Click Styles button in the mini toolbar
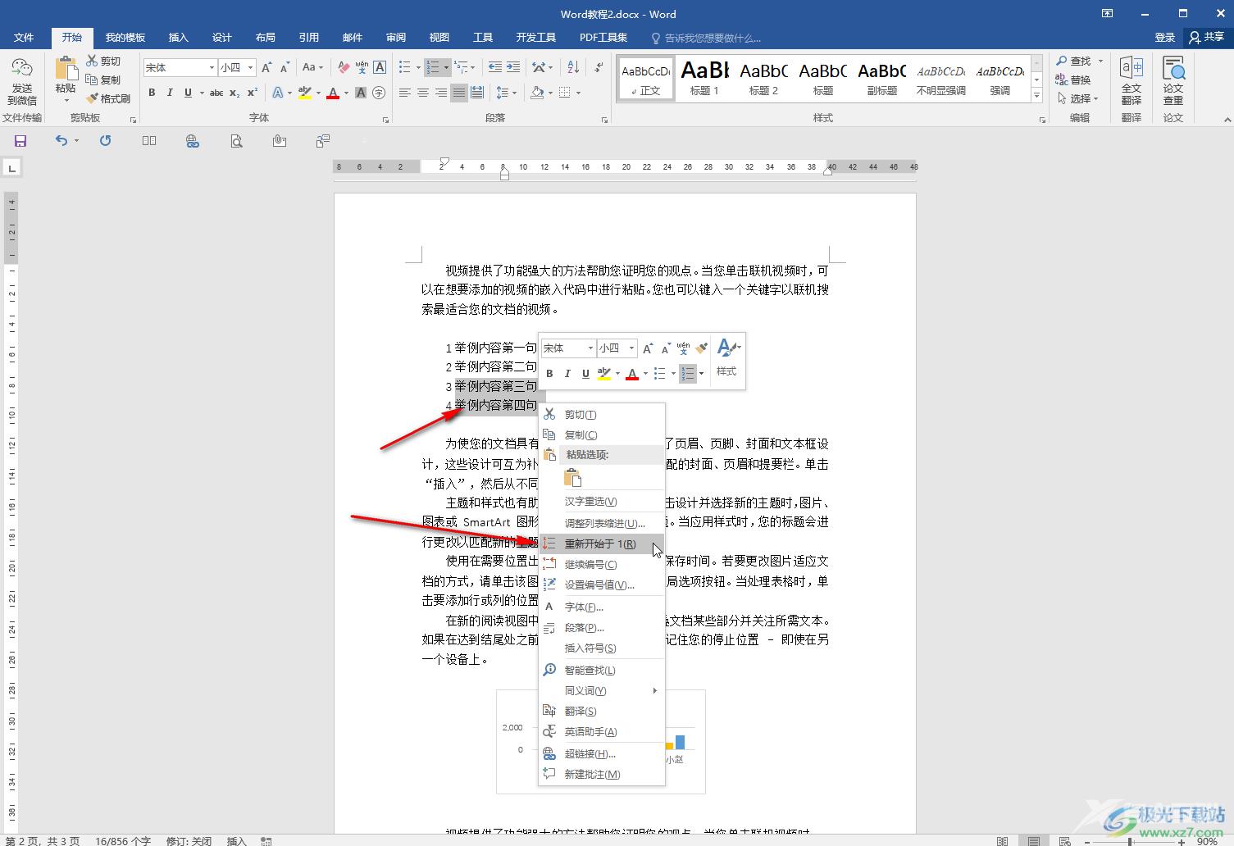This screenshot has width=1234, height=846. (x=726, y=357)
